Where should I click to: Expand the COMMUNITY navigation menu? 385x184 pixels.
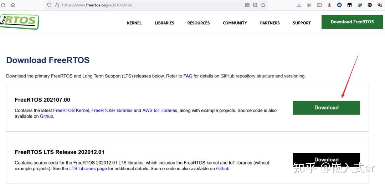coord(235,23)
